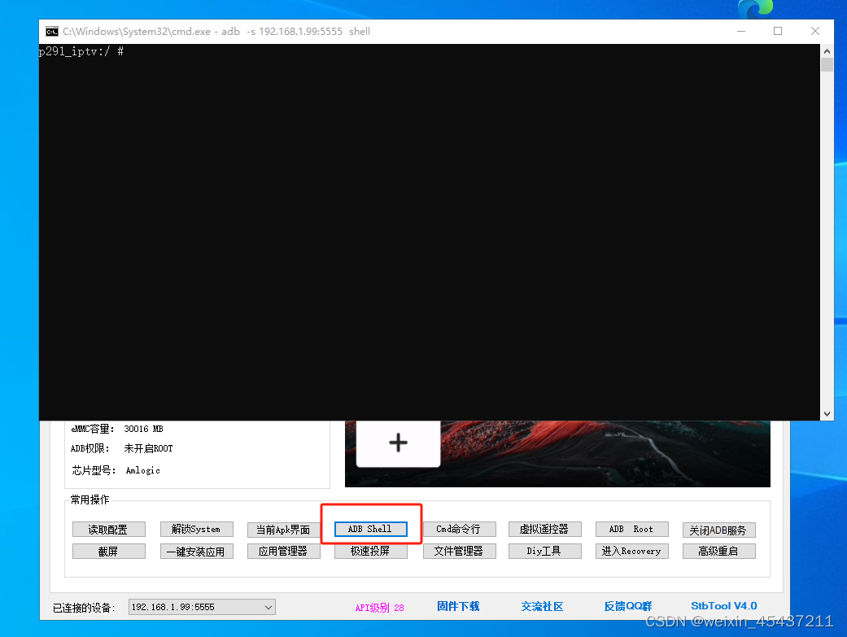Click 一键安装应用 button
The height and width of the screenshot is (637, 847).
[197, 551]
